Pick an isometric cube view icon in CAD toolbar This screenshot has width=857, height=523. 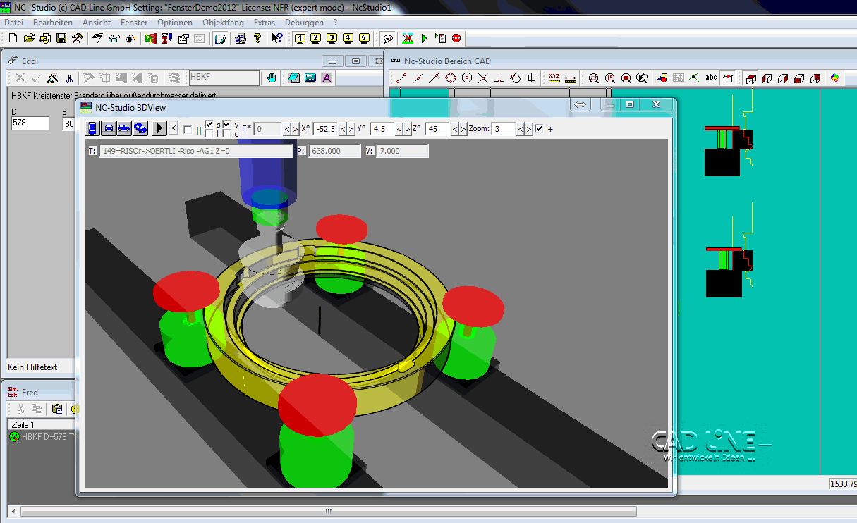[x=750, y=78]
